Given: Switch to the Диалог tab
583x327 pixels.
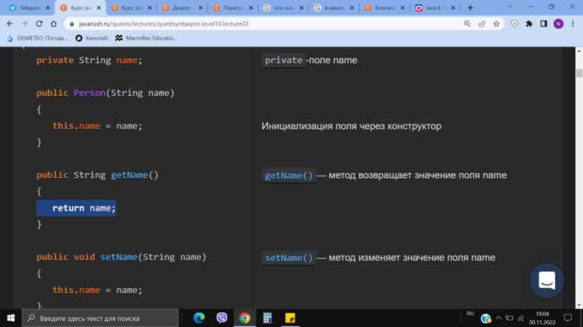Looking at the screenshot, I should click(x=182, y=8).
